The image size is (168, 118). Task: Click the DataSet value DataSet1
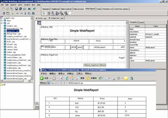156,37
